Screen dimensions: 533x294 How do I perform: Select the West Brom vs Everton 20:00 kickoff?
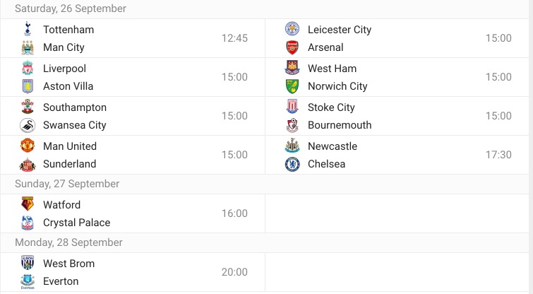234,272
